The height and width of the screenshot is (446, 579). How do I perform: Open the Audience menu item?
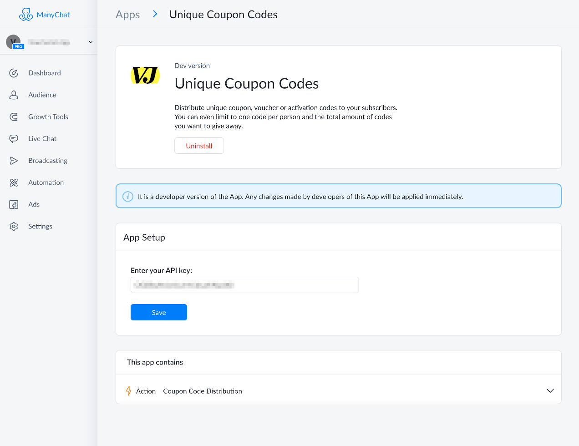(x=42, y=95)
